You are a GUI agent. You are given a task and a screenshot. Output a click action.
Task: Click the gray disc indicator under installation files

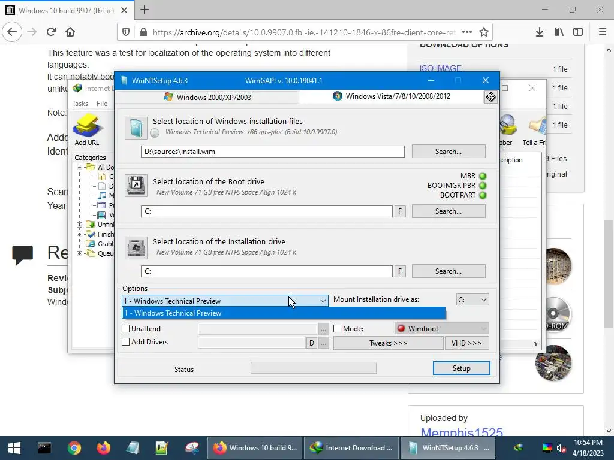[155, 133]
